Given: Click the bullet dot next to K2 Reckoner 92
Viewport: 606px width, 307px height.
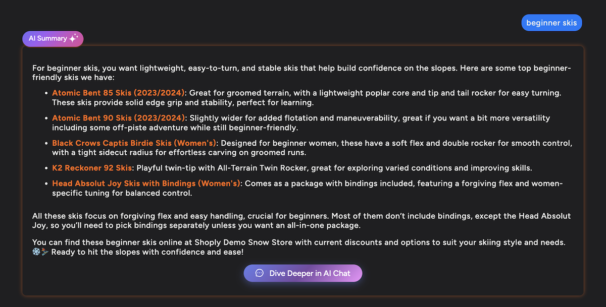Looking at the screenshot, I should pyautogui.click(x=46, y=167).
